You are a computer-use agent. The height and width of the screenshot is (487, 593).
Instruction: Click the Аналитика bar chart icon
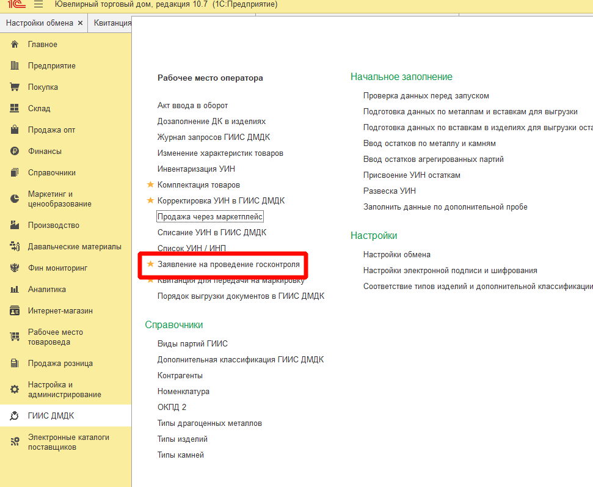[x=15, y=290]
